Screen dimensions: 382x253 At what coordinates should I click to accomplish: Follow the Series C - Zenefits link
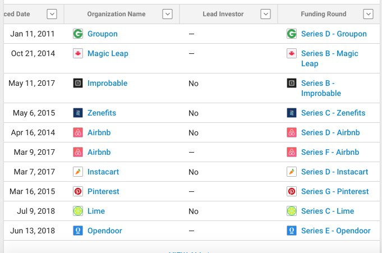click(x=333, y=113)
